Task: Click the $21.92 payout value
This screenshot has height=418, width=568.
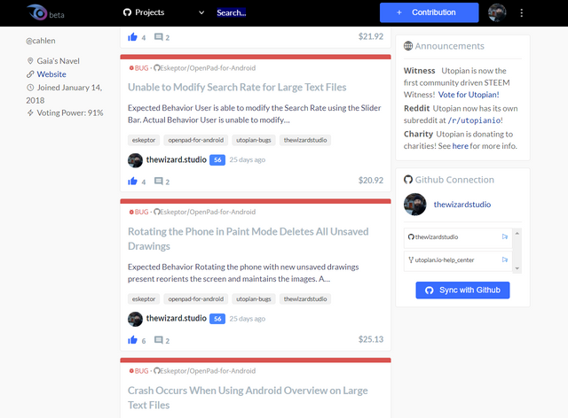Action: [371, 36]
